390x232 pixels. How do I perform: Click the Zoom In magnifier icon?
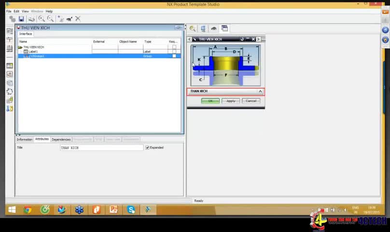[42, 19]
